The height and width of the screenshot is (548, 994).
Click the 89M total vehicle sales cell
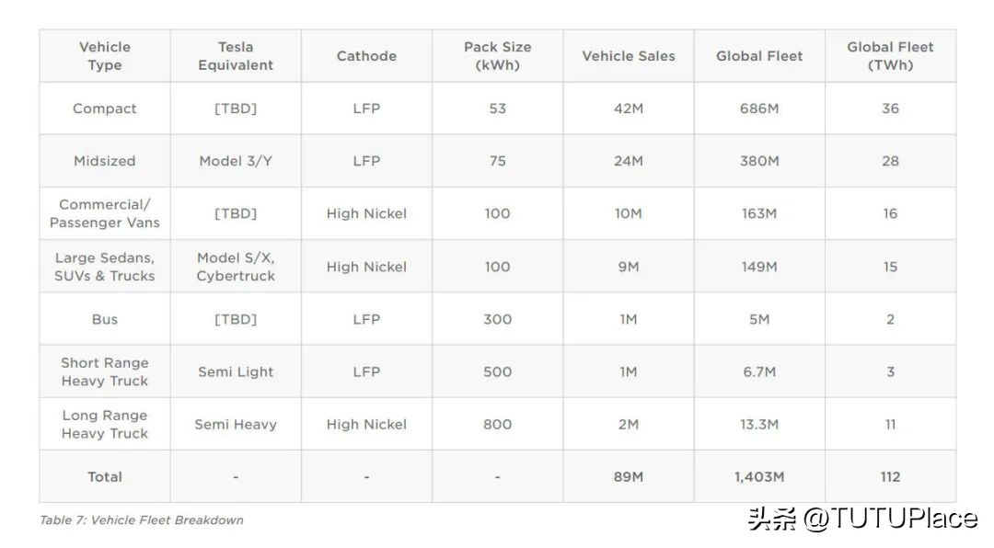[x=629, y=477]
